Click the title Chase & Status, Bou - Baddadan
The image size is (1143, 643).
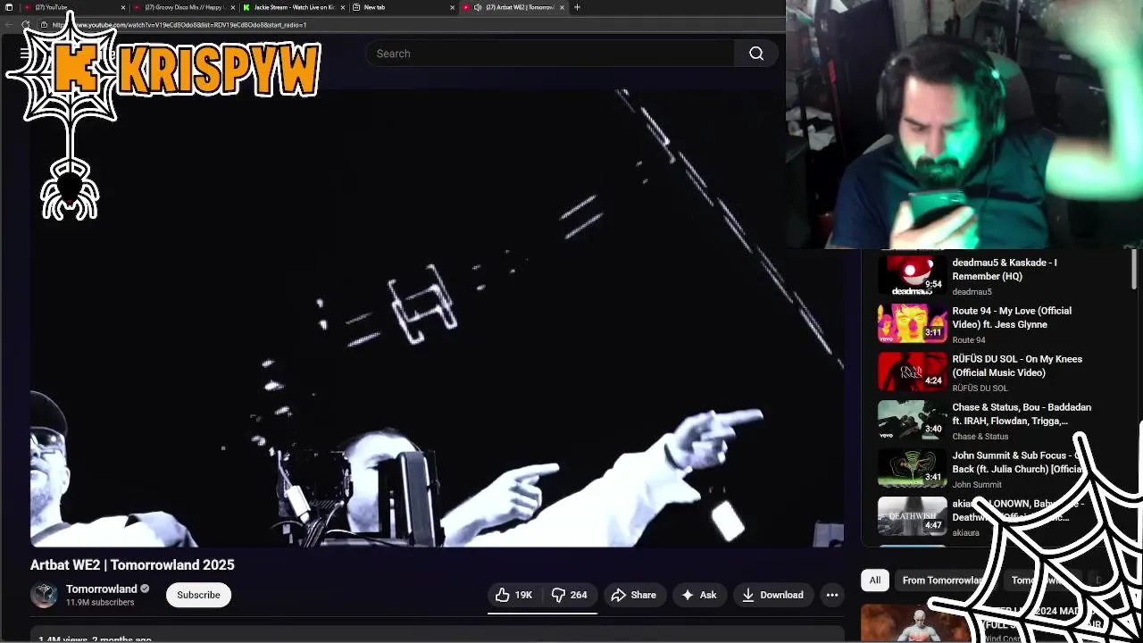[x=1022, y=414]
